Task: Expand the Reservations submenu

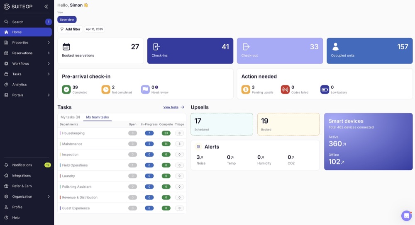Action: point(49,53)
